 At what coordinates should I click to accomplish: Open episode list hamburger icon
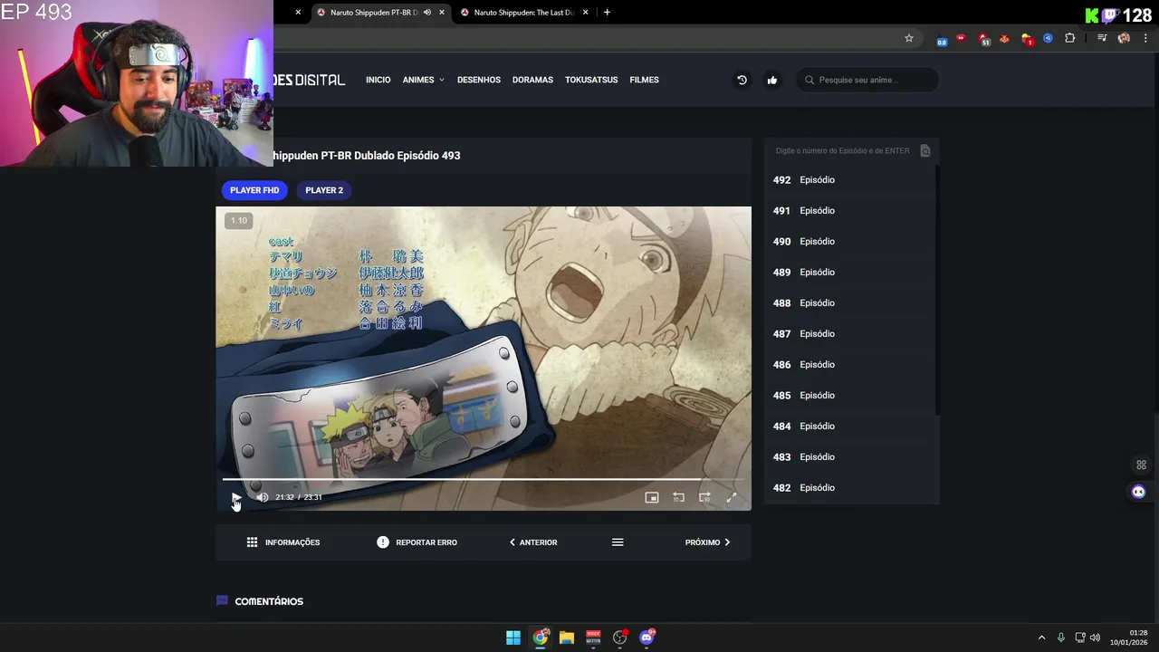pos(618,542)
